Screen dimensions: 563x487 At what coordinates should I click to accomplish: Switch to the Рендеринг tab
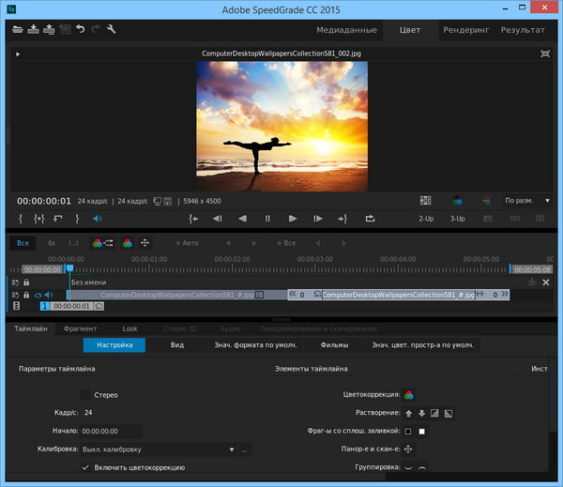click(x=466, y=30)
